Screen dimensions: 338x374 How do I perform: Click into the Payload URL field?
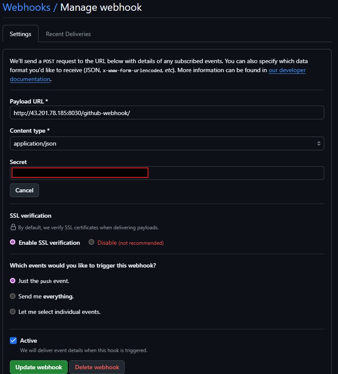pos(167,113)
